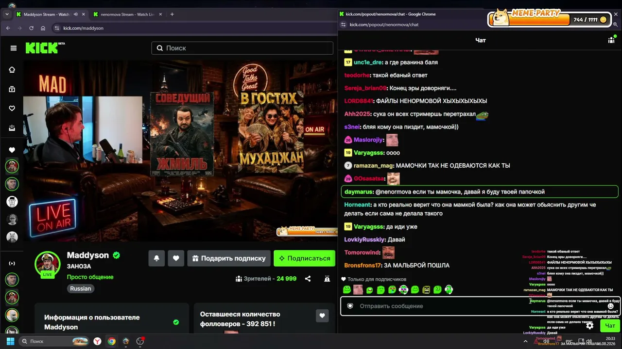Viewport: 622px width, 349px height.
Task: Open Tomorowind username in chat
Action: tap(362, 253)
